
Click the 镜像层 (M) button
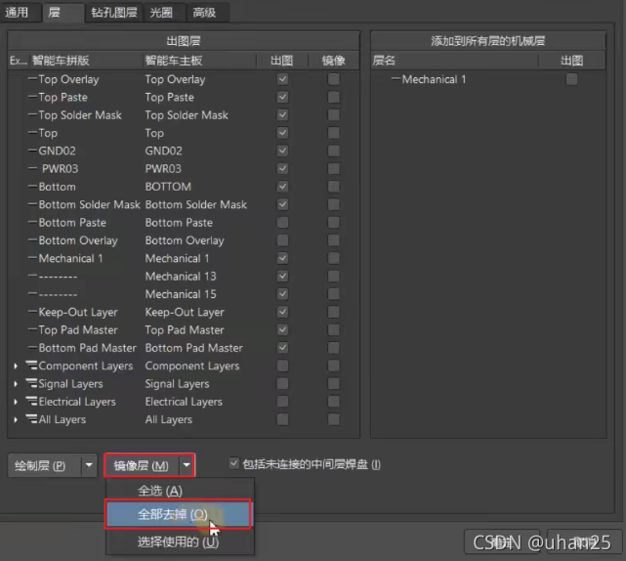click(x=142, y=465)
